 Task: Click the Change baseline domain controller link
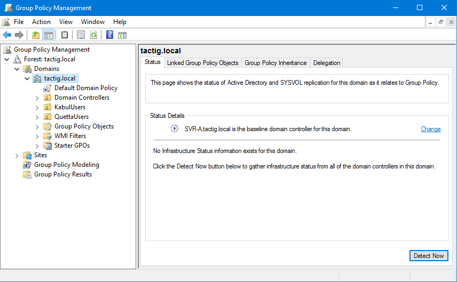tap(430, 129)
